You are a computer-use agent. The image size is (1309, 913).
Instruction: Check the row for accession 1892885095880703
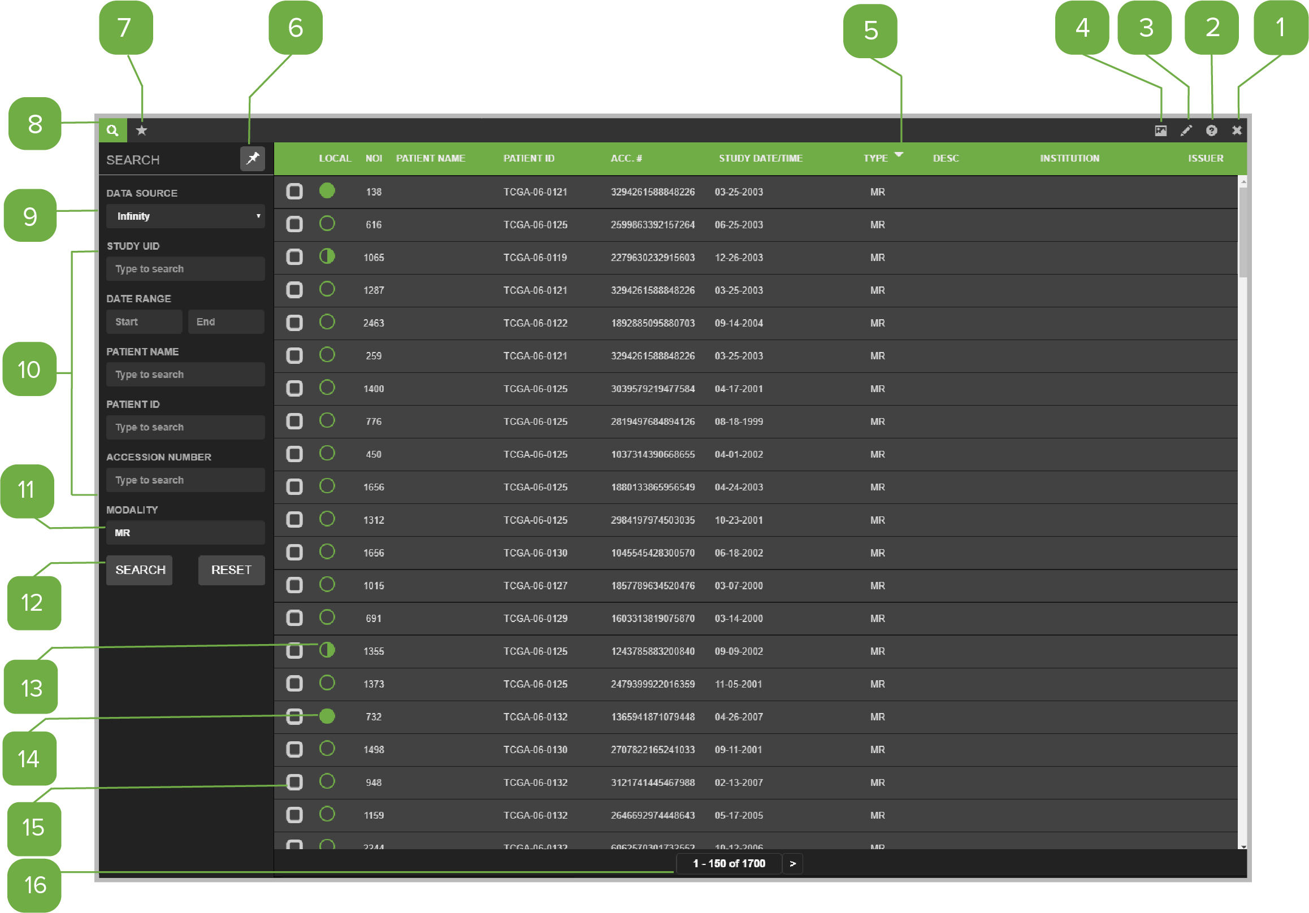(294, 323)
